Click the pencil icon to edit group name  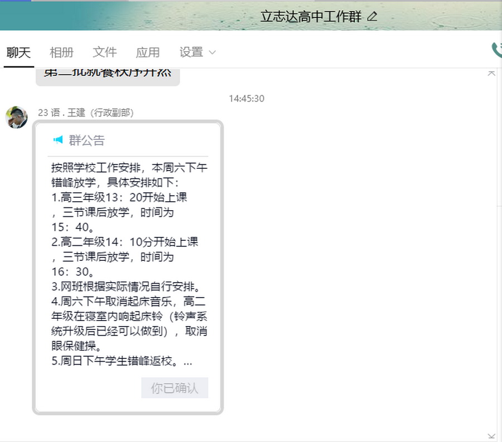tap(373, 17)
